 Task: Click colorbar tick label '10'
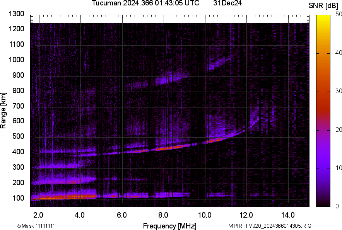pos(339,168)
